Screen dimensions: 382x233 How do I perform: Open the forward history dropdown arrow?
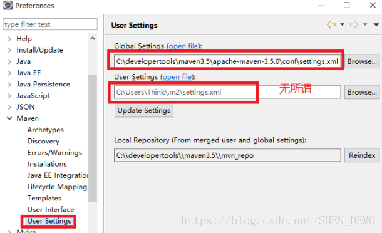pyautogui.click(x=365, y=24)
